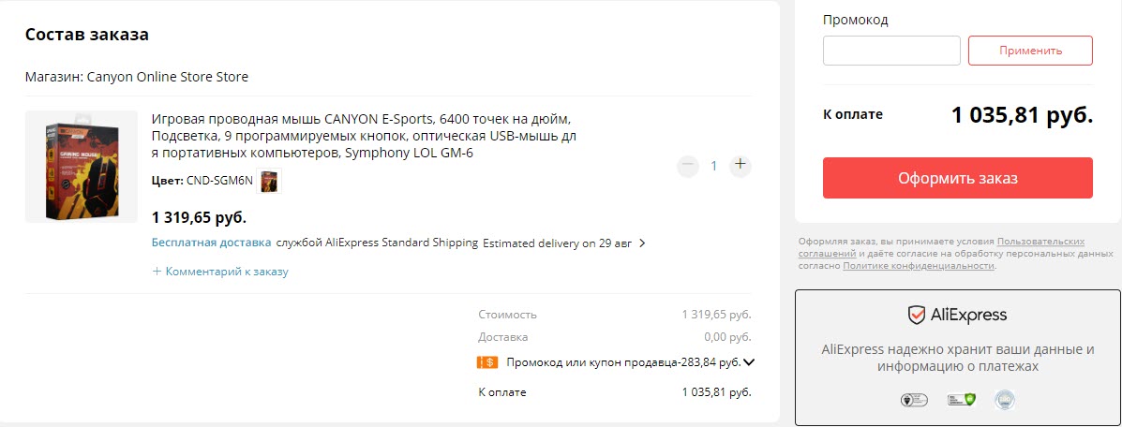Click the round blue ISO certification badge

[1005, 400]
